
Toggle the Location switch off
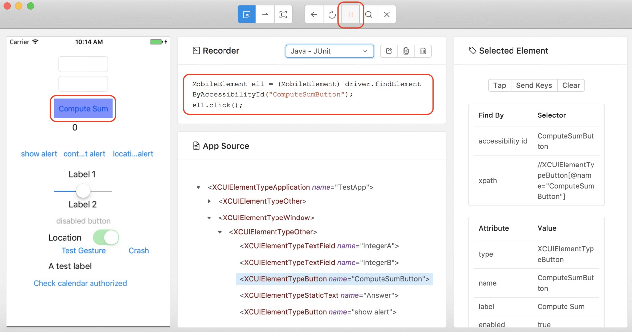click(106, 237)
